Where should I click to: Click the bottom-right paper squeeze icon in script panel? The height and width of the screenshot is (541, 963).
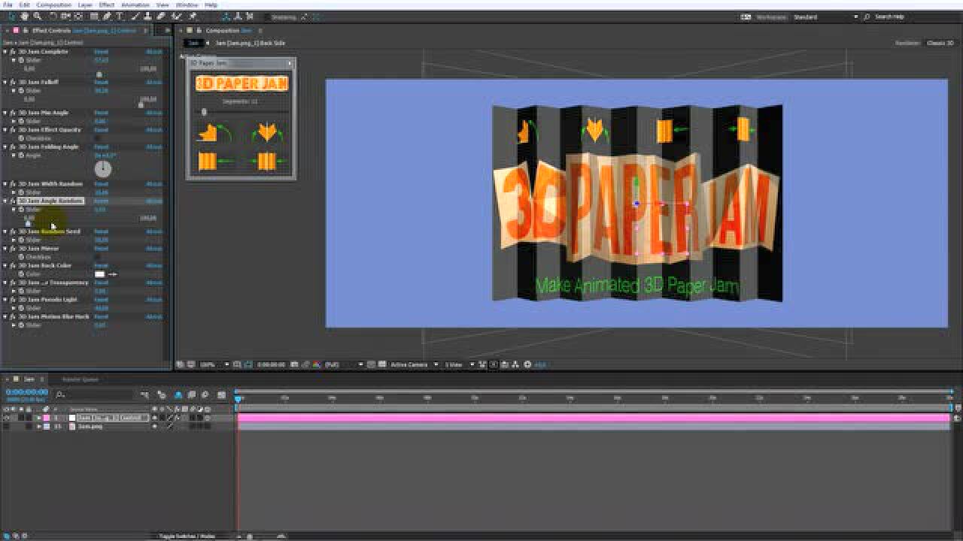[x=266, y=161]
